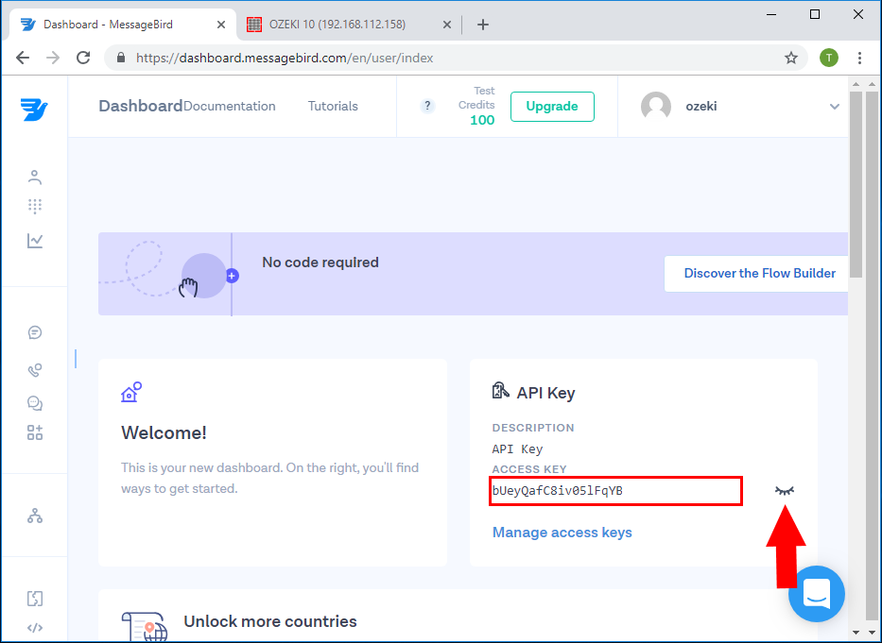Open the Manage access keys link

coord(562,533)
